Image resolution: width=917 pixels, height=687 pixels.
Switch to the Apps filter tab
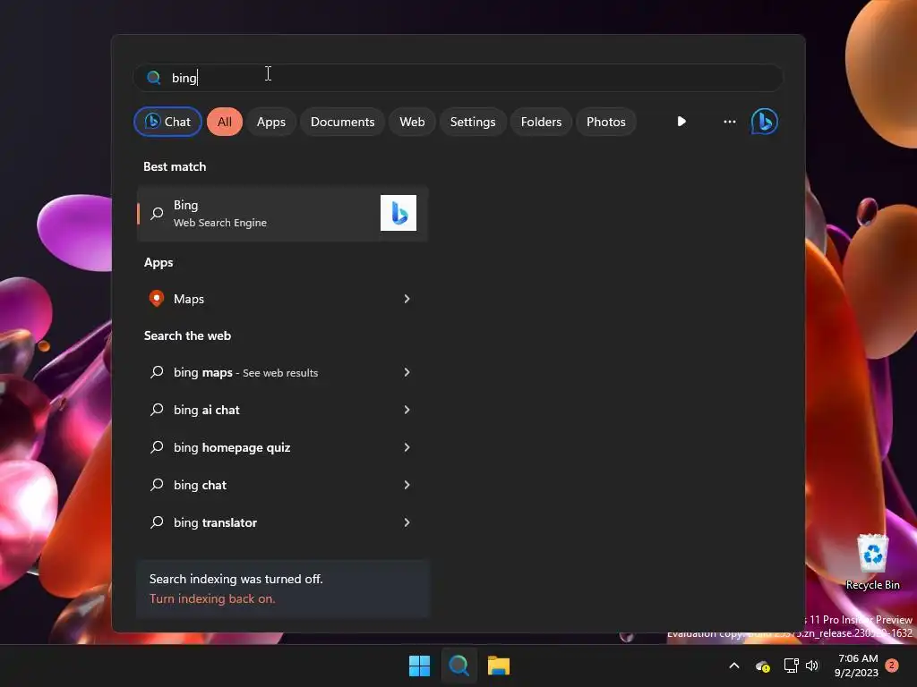click(x=270, y=122)
